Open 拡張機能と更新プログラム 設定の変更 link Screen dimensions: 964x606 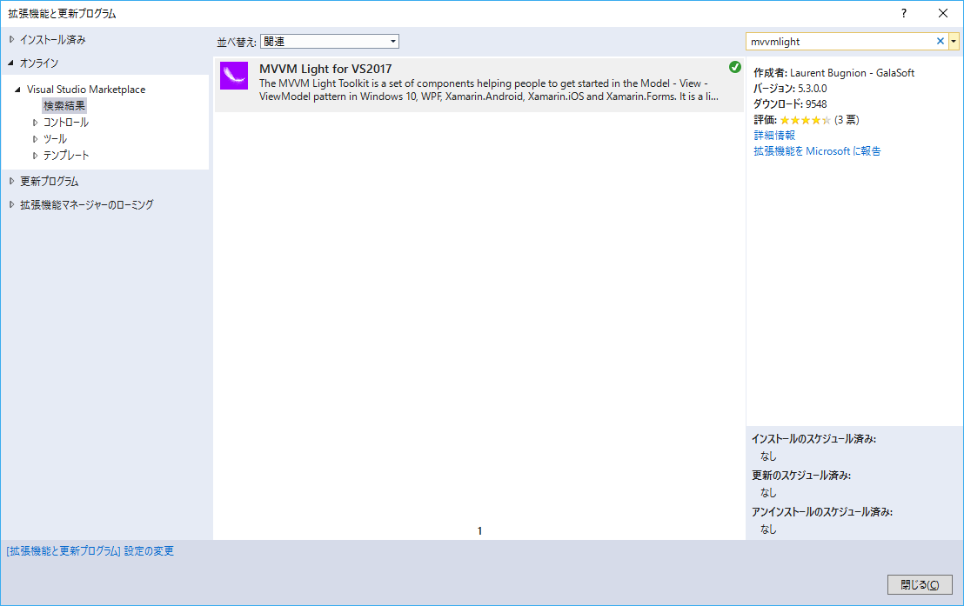click(90, 551)
